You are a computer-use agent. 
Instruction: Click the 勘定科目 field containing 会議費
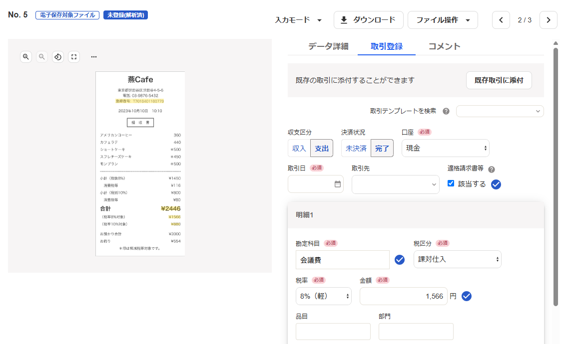(343, 260)
